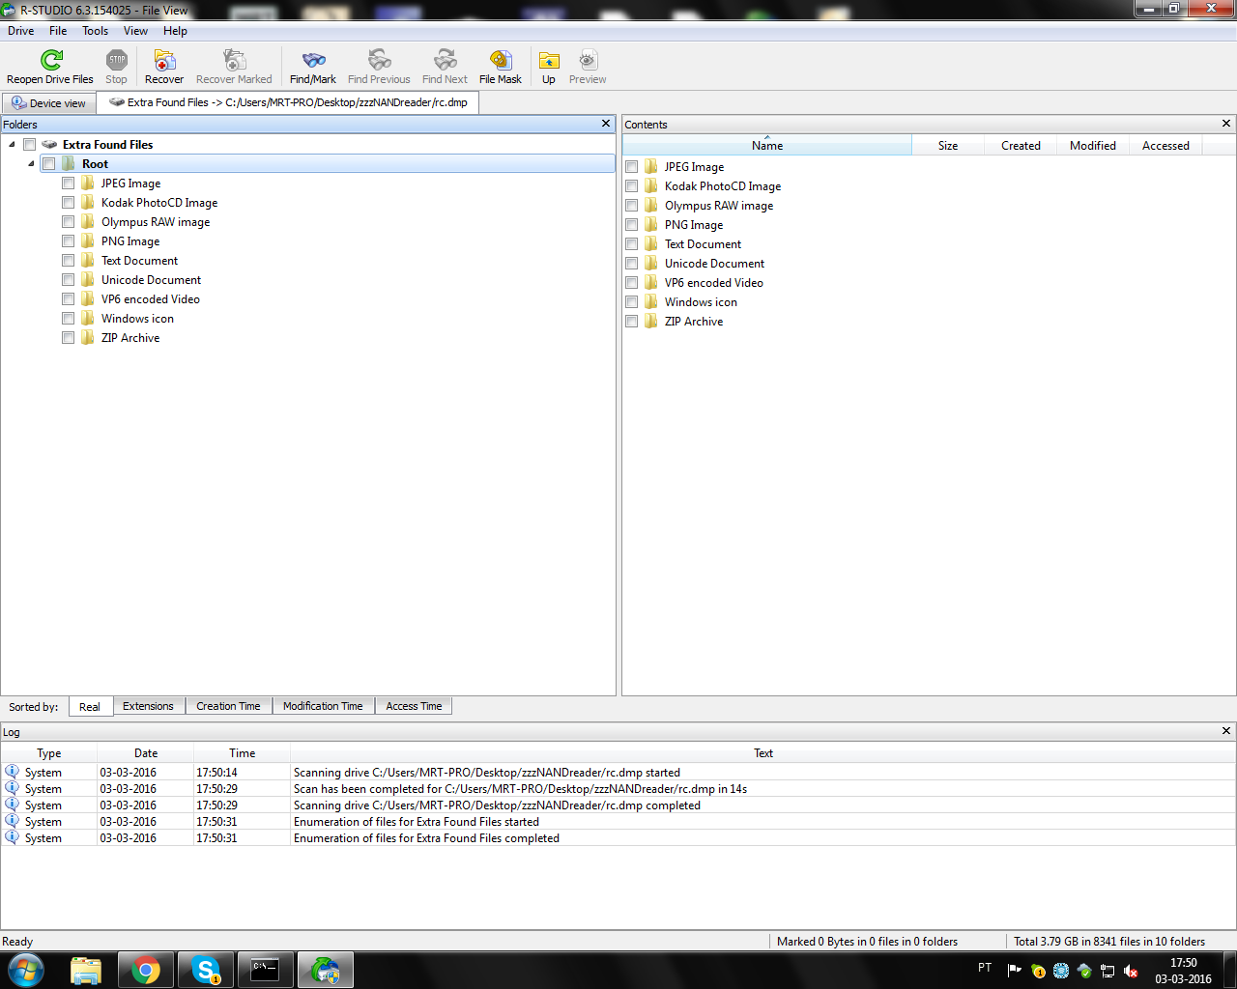The height and width of the screenshot is (989, 1237).
Task: Select JPEG Image folder icon in Folders tree
Action: [x=88, y=184]
